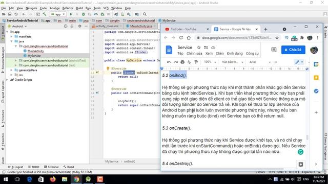
Task: Click the override gutter icon beside onBind line
Action: (97, 73)
